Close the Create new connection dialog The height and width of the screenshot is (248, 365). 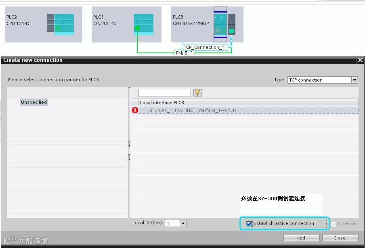click(x=360, y=60)
